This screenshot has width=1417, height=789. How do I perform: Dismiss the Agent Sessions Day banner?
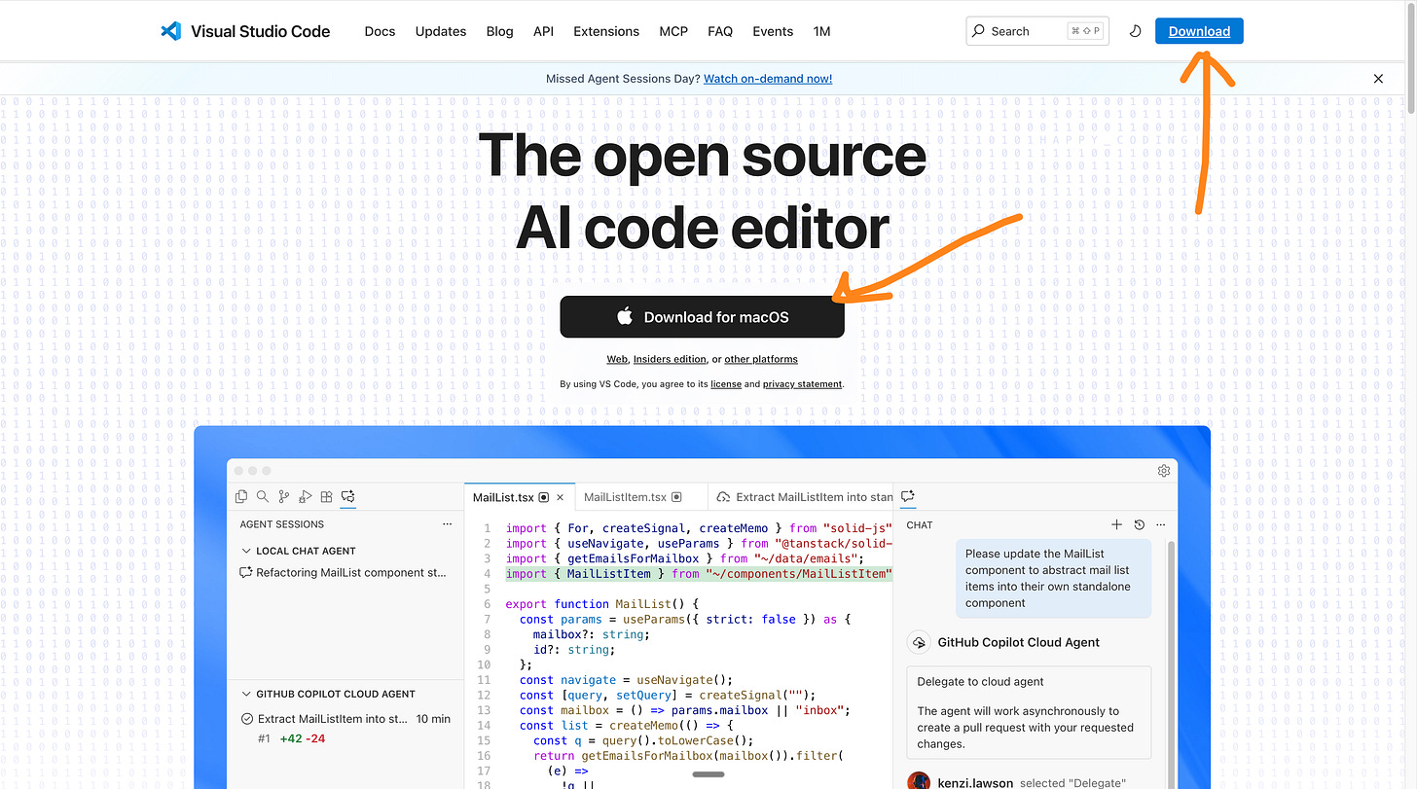pyautogui.click(x=1378, y=79)
